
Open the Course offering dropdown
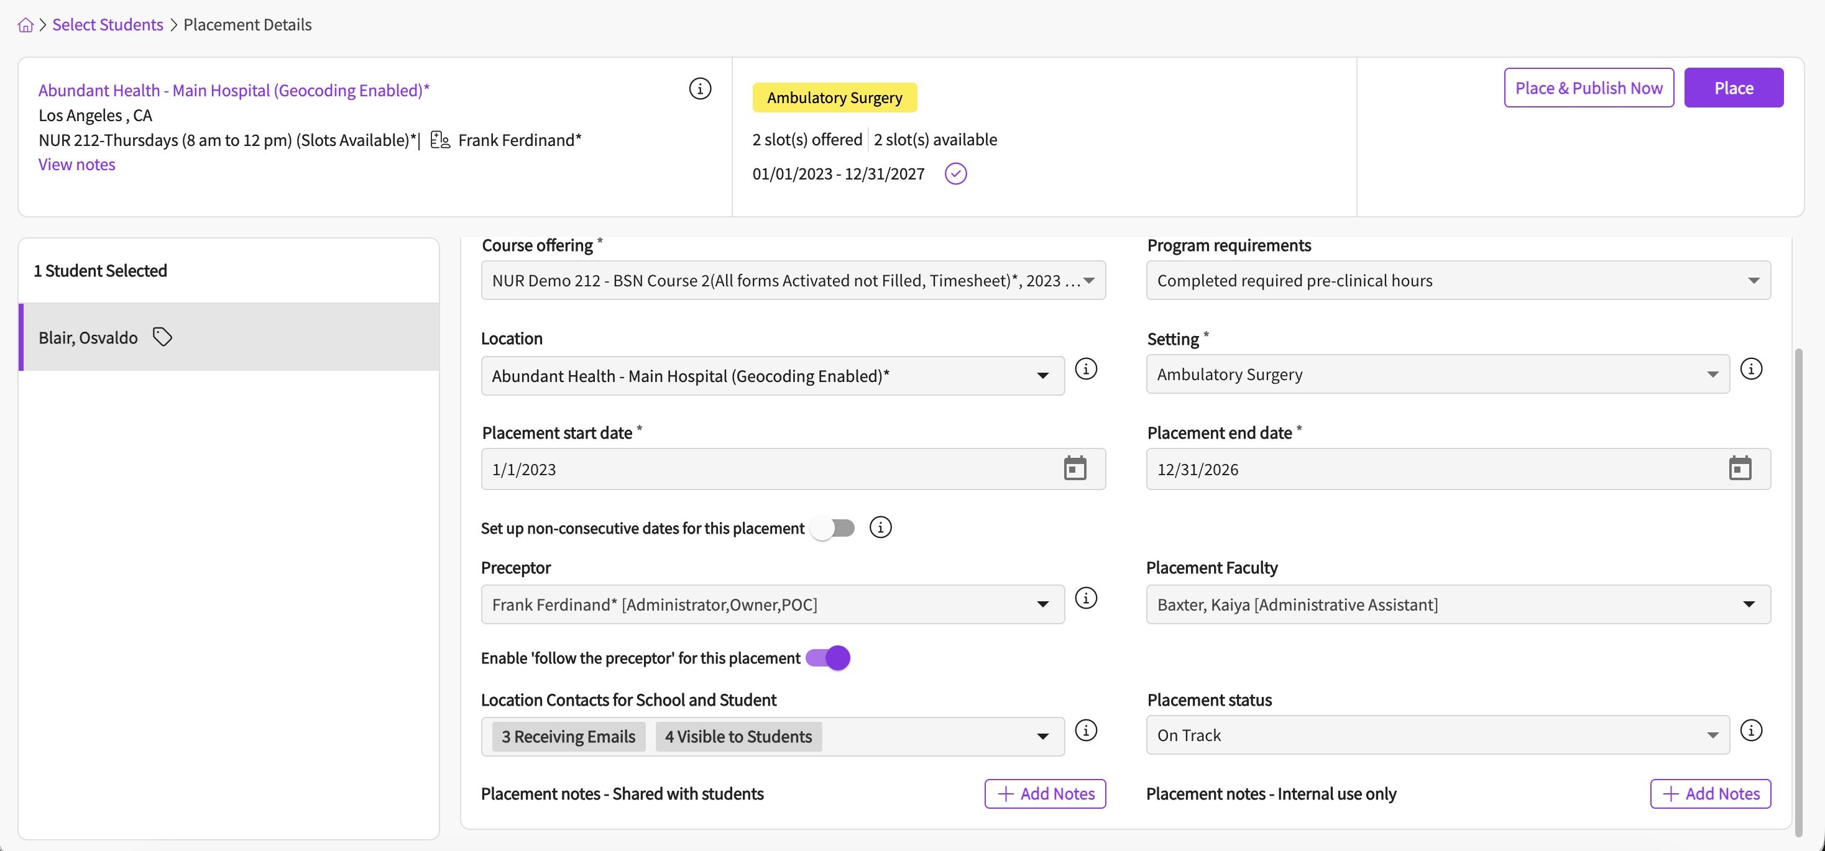click(793, 280)
